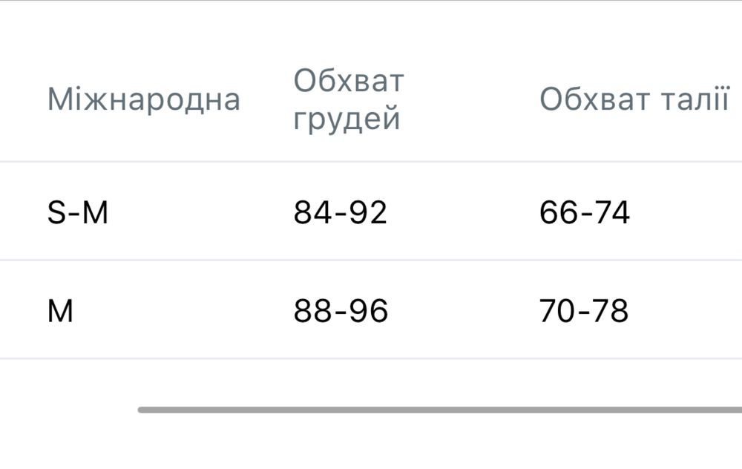Viewport: 742px width, 469px height.
Task: Click the Міжнародна column header
Action: tap(144, 99)
